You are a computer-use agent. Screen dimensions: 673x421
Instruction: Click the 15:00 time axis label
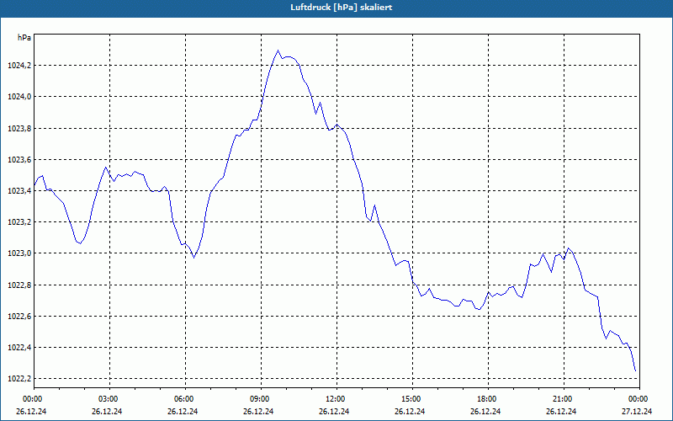412,399
